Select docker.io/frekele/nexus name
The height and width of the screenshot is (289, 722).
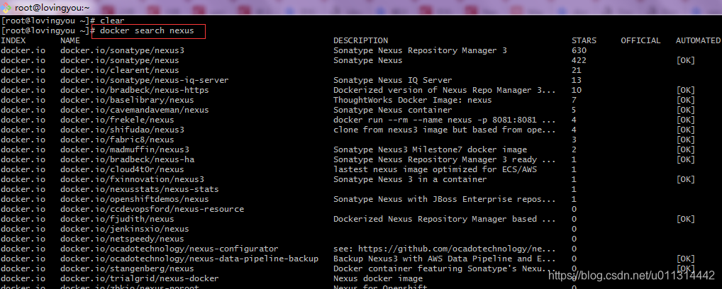(x=117, y=120)
